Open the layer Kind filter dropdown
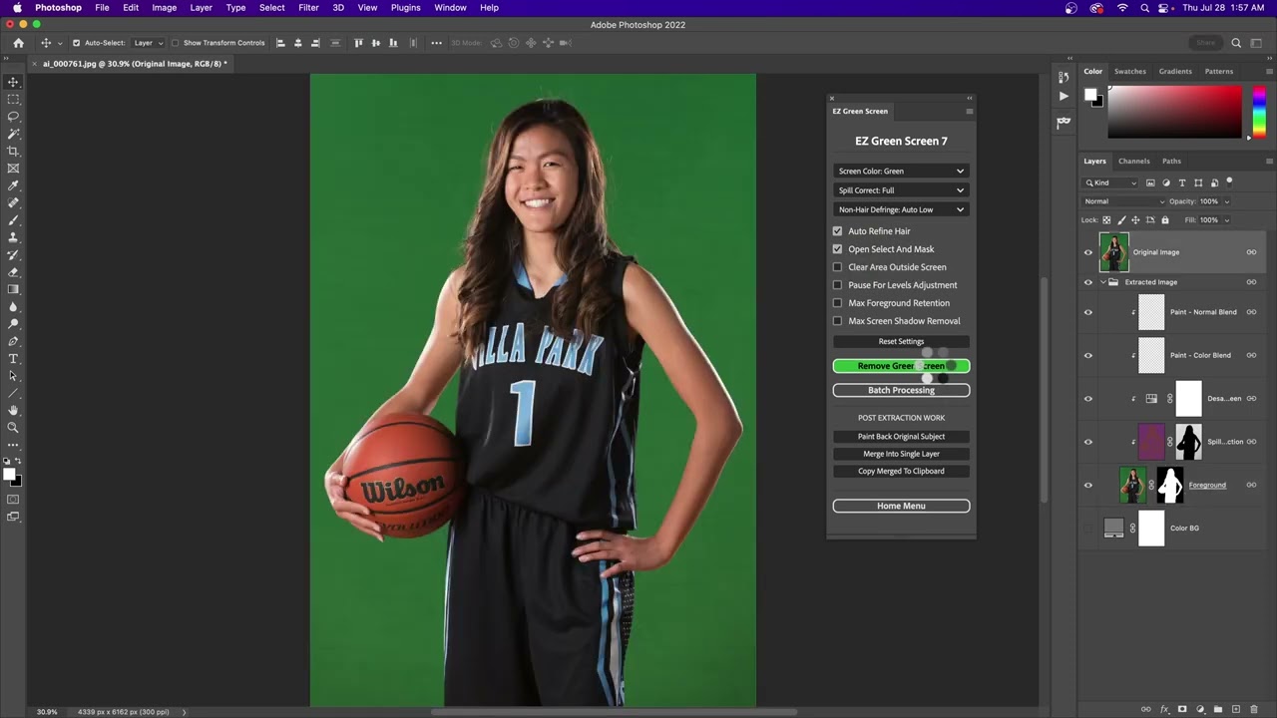The image size is (1277, 718). 1111,182
